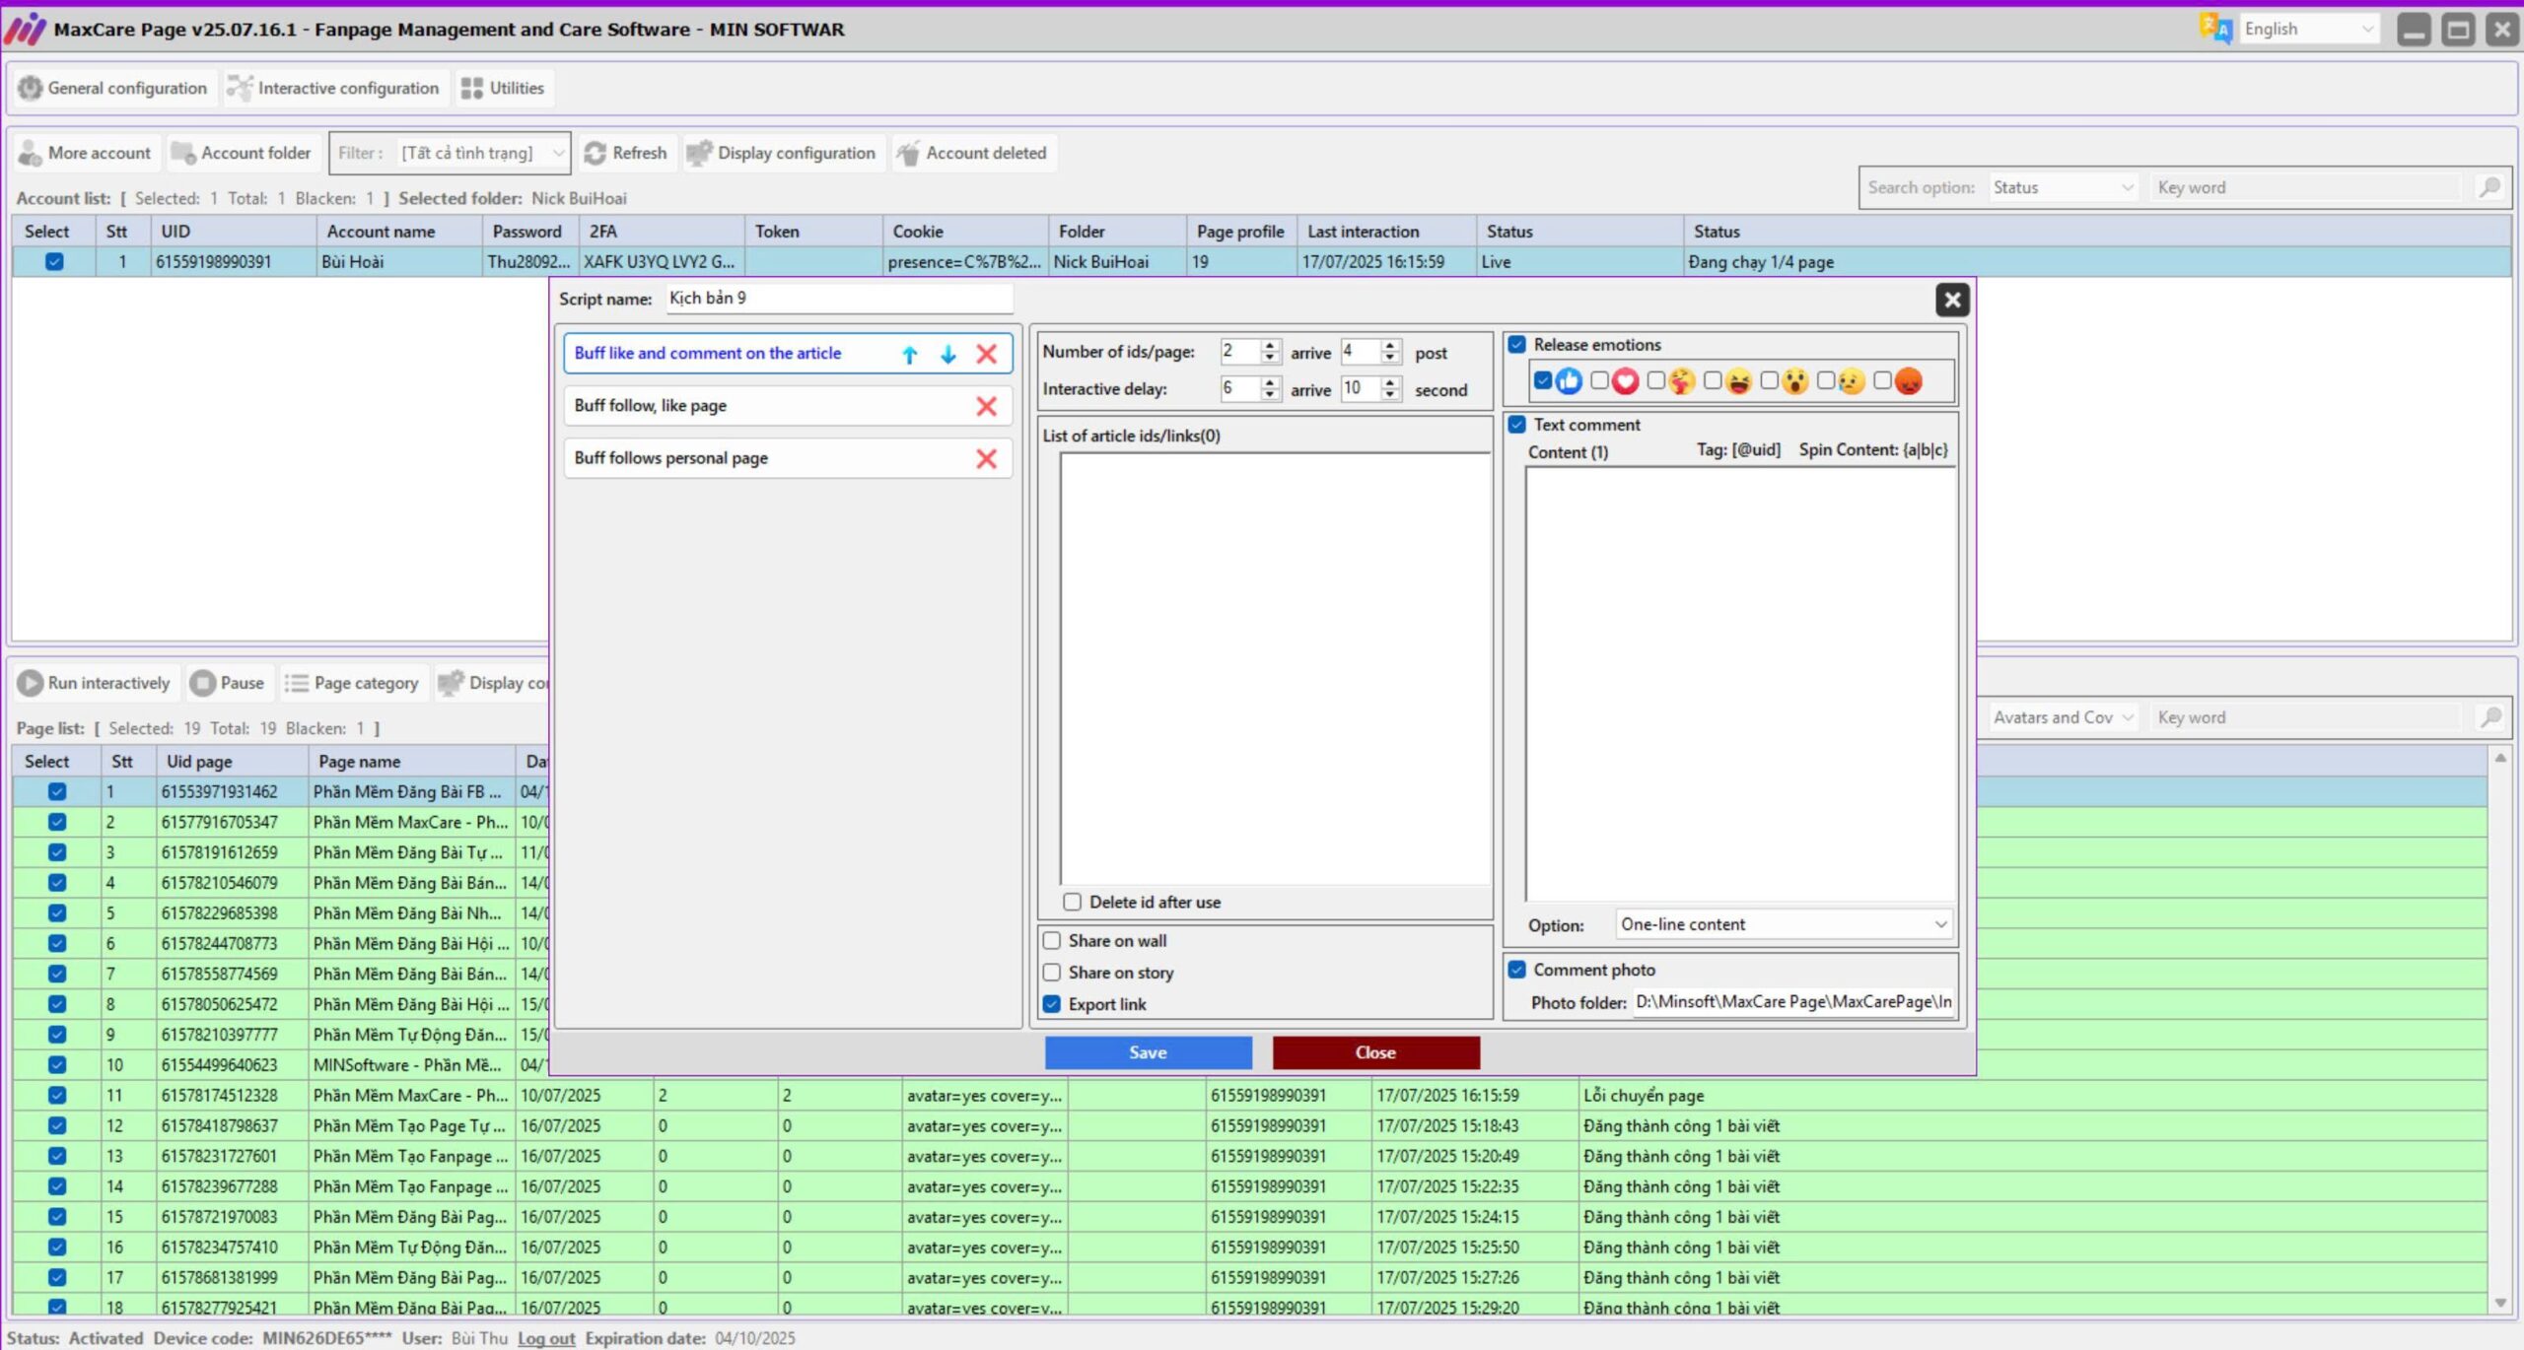Click the keyword search magnifier icon
The width and height of the screenshot is (2524, 1350).
[x=2490, y=187]
